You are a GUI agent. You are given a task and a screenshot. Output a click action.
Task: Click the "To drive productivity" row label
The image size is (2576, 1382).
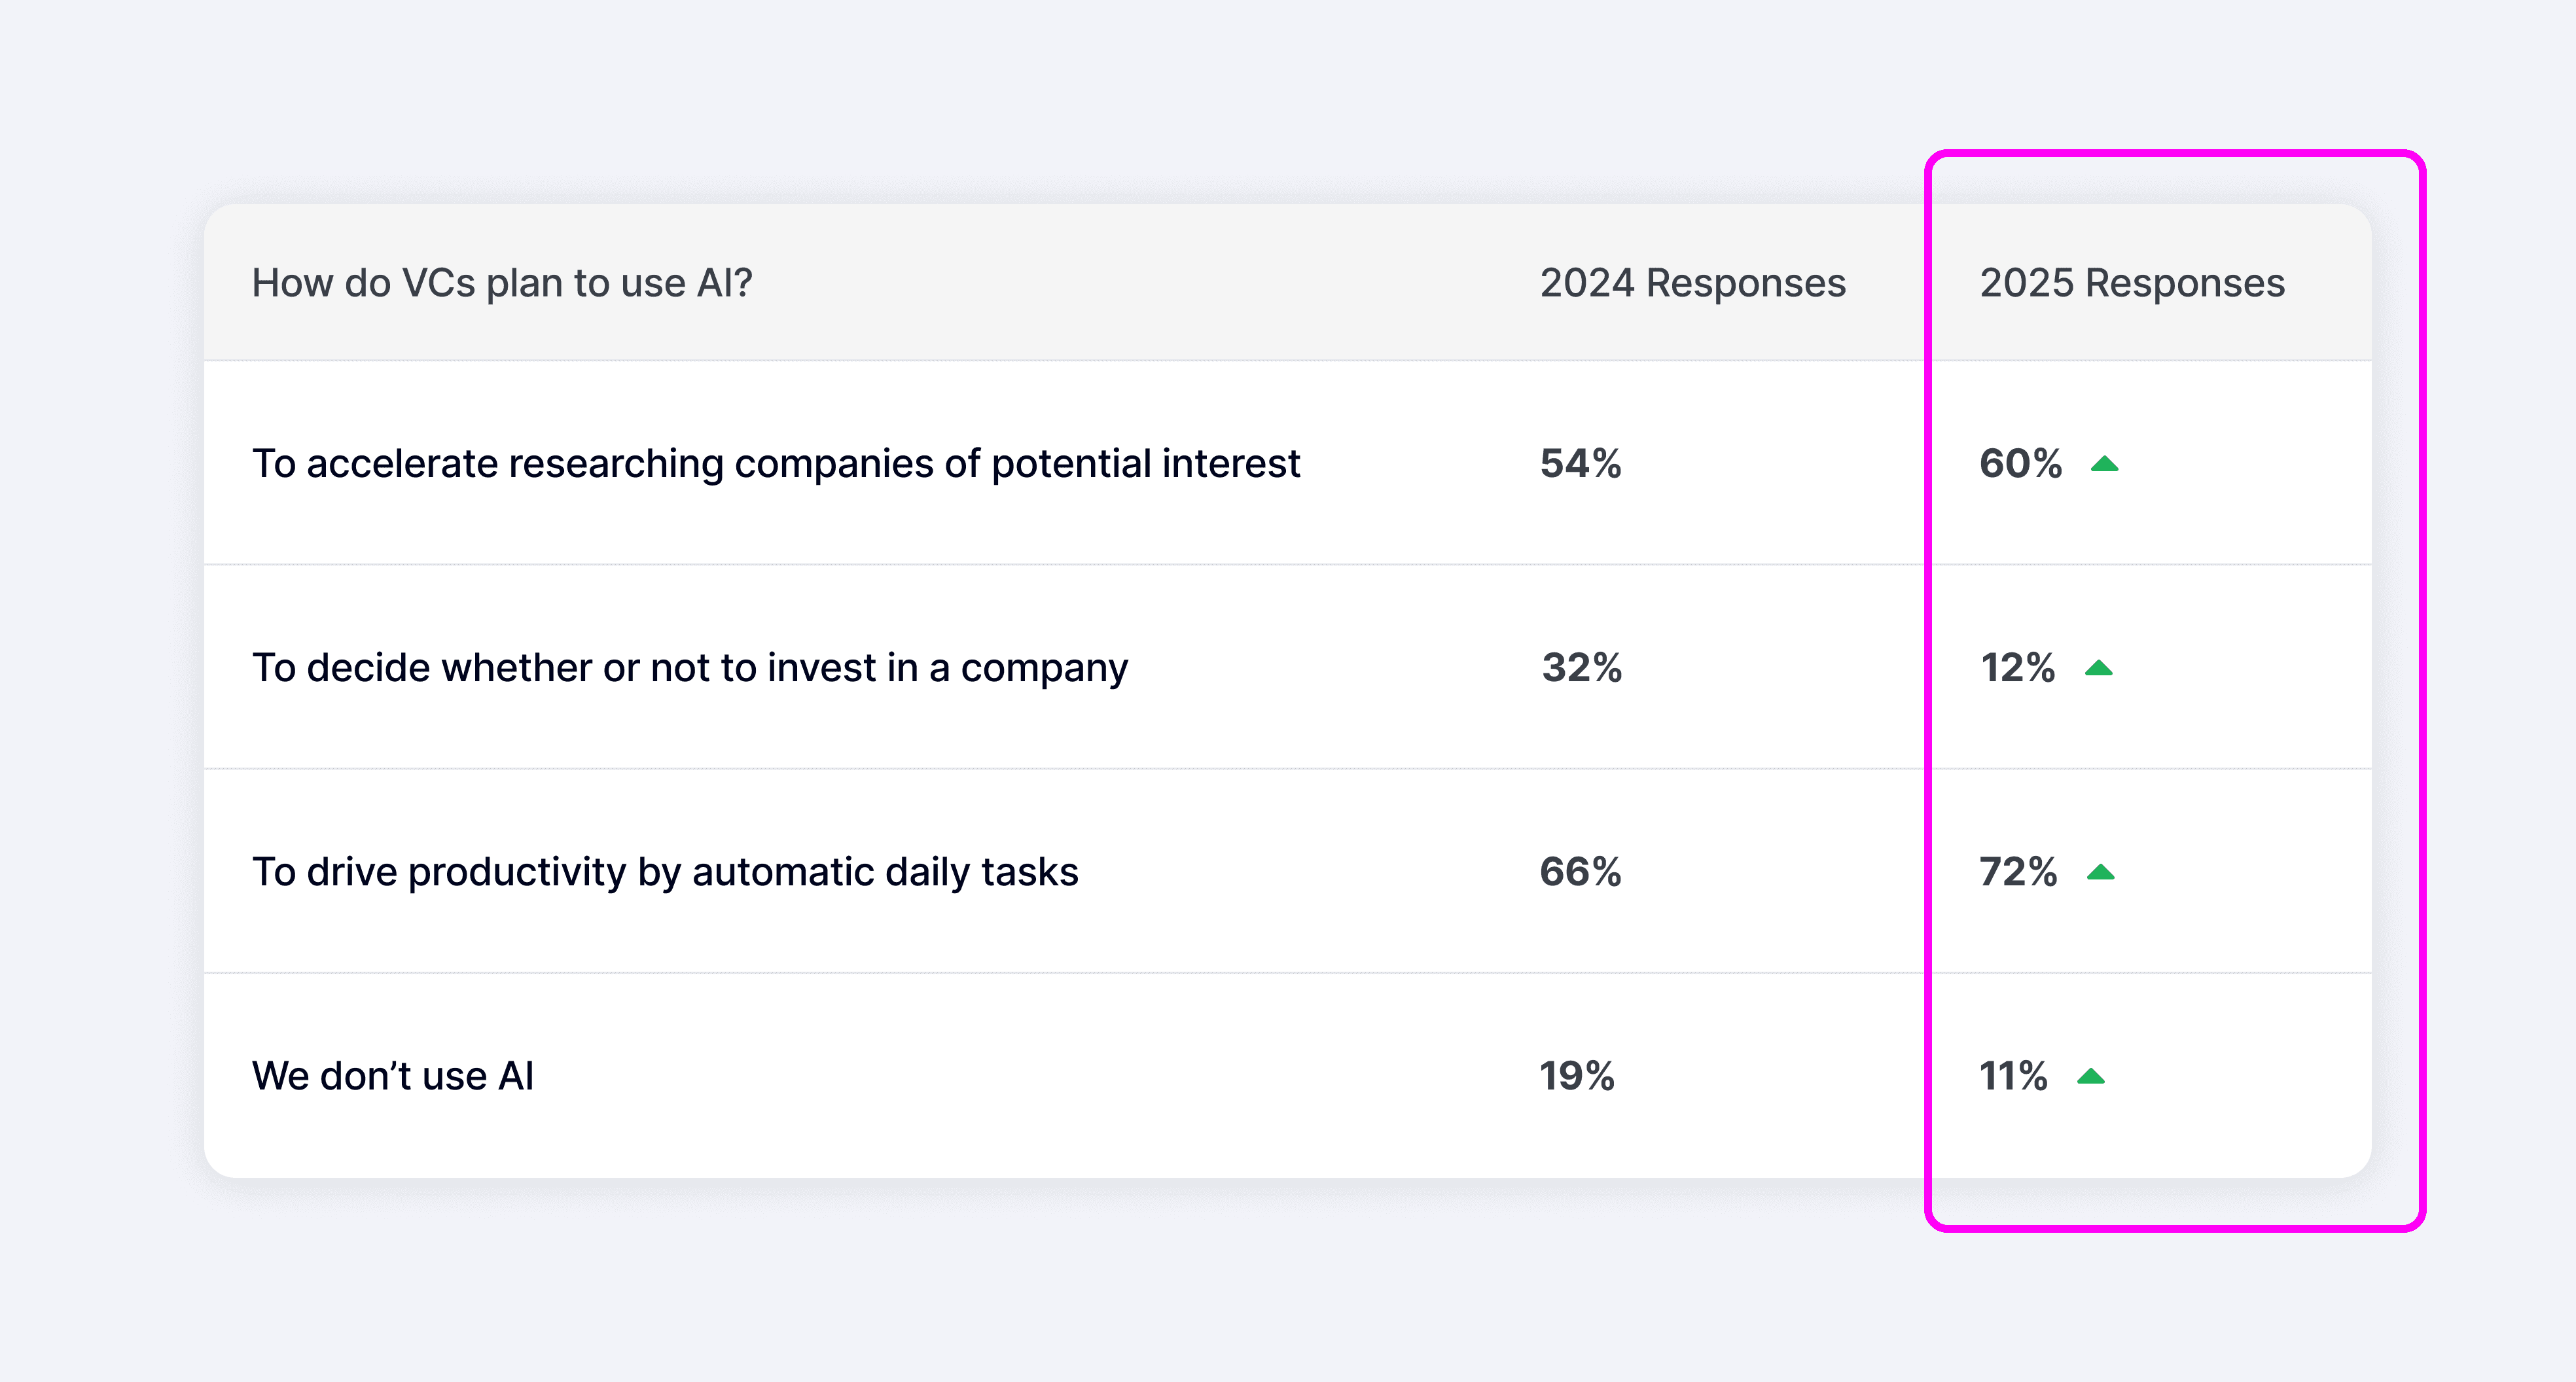pos(665,872)
